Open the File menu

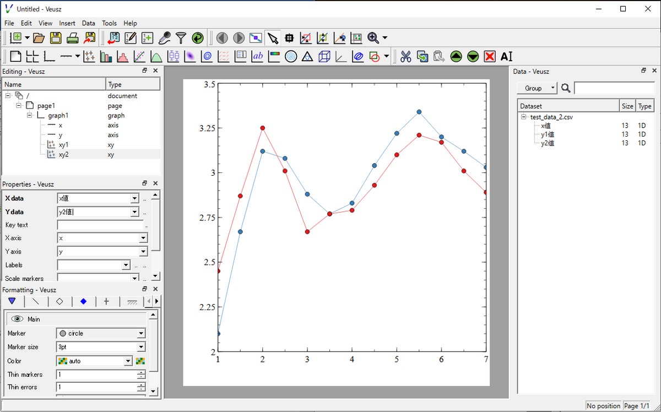coord(9,23)
